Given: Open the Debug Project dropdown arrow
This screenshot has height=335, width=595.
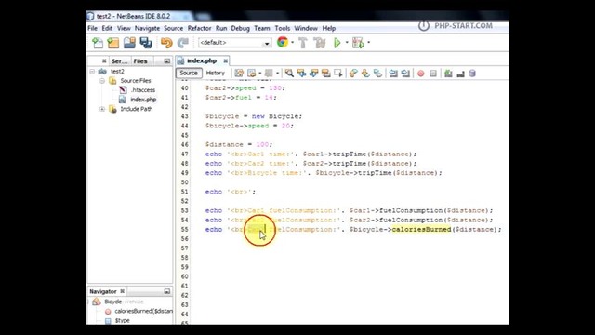Looking at the screenshot, I should pyautogui.click(x=368, y=43).
